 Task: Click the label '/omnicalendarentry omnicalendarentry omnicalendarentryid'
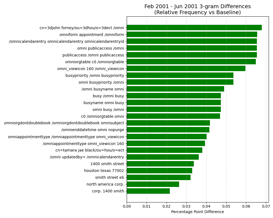(x=67, y=41)
